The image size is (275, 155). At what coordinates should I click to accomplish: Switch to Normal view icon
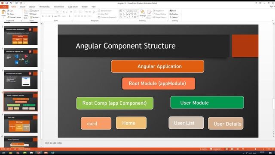(227, 149)
